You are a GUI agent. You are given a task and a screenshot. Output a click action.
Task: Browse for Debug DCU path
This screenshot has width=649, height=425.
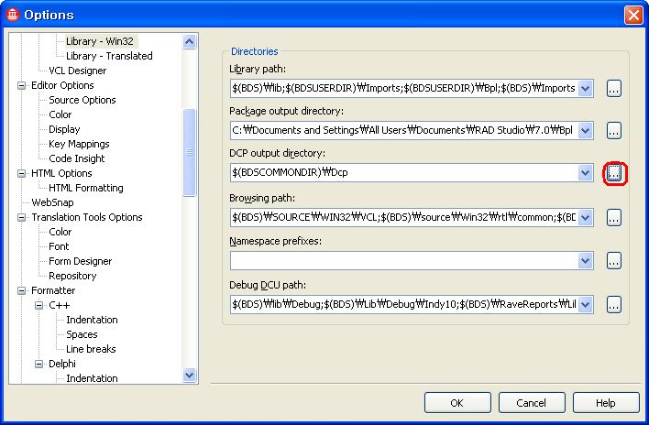pos(614,305)
